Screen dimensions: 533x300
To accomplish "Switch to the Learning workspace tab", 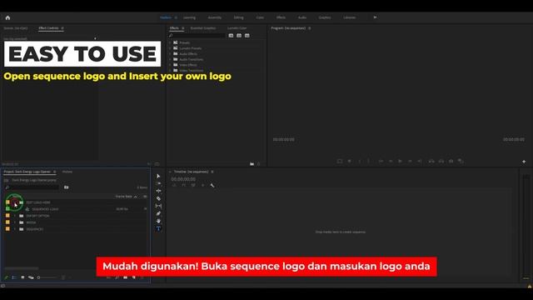I will point(189,17).
